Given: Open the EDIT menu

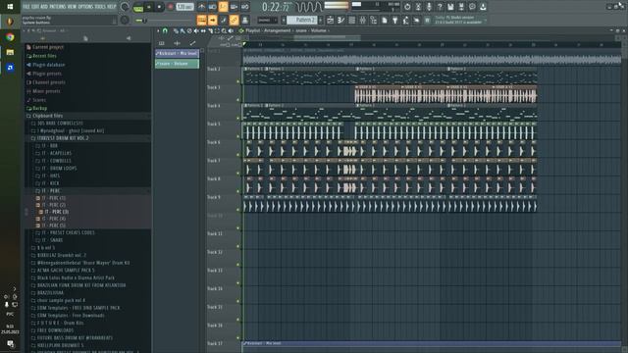Looking at the screenshot, I should pos(35,7).
